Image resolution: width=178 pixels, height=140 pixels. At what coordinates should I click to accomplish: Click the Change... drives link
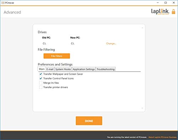[111, 43]
